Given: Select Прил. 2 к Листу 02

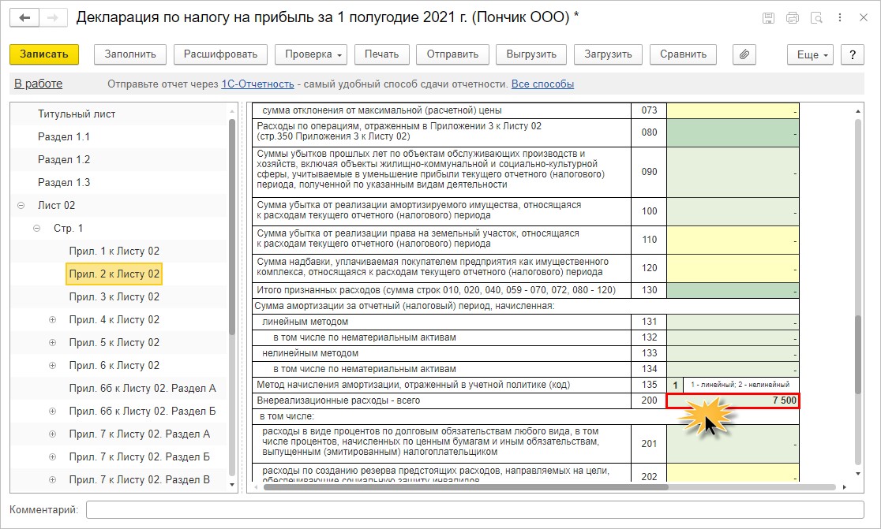Looking at the screenshot, I should [x=114, y=274].
